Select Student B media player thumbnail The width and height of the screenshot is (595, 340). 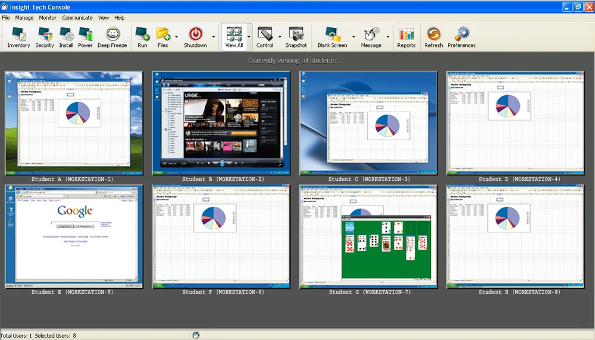(x=221, y=123)
